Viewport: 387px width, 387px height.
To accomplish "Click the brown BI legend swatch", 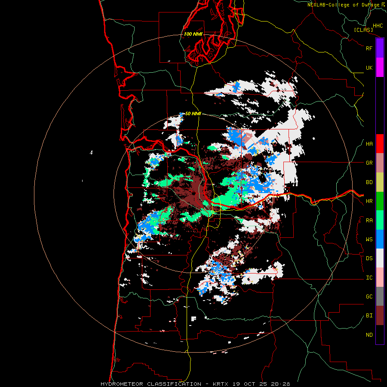I will coord(380,316).
